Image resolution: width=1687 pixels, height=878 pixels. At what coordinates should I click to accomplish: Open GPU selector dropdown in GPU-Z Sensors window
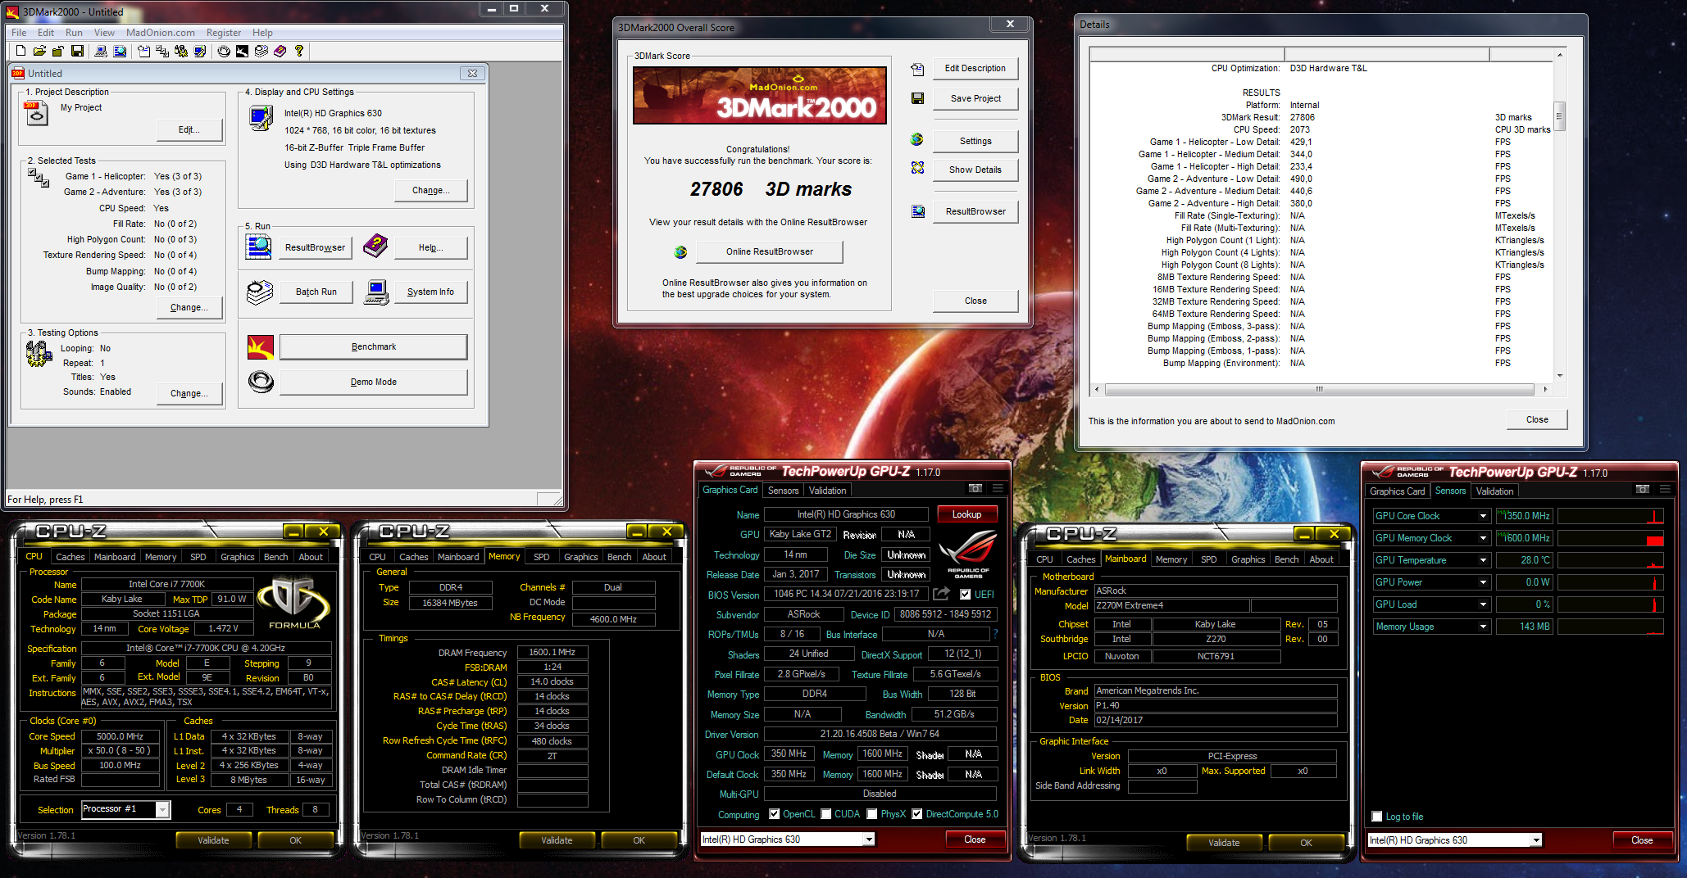(x=1536, y=840)
